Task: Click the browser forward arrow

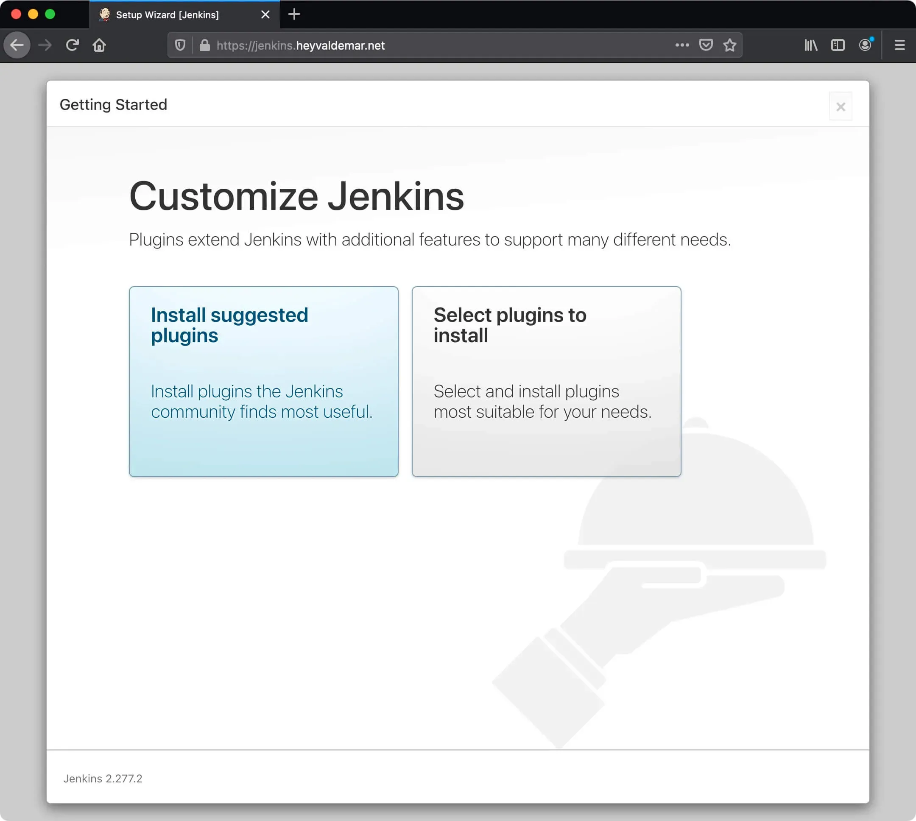Action: (45, 45)
